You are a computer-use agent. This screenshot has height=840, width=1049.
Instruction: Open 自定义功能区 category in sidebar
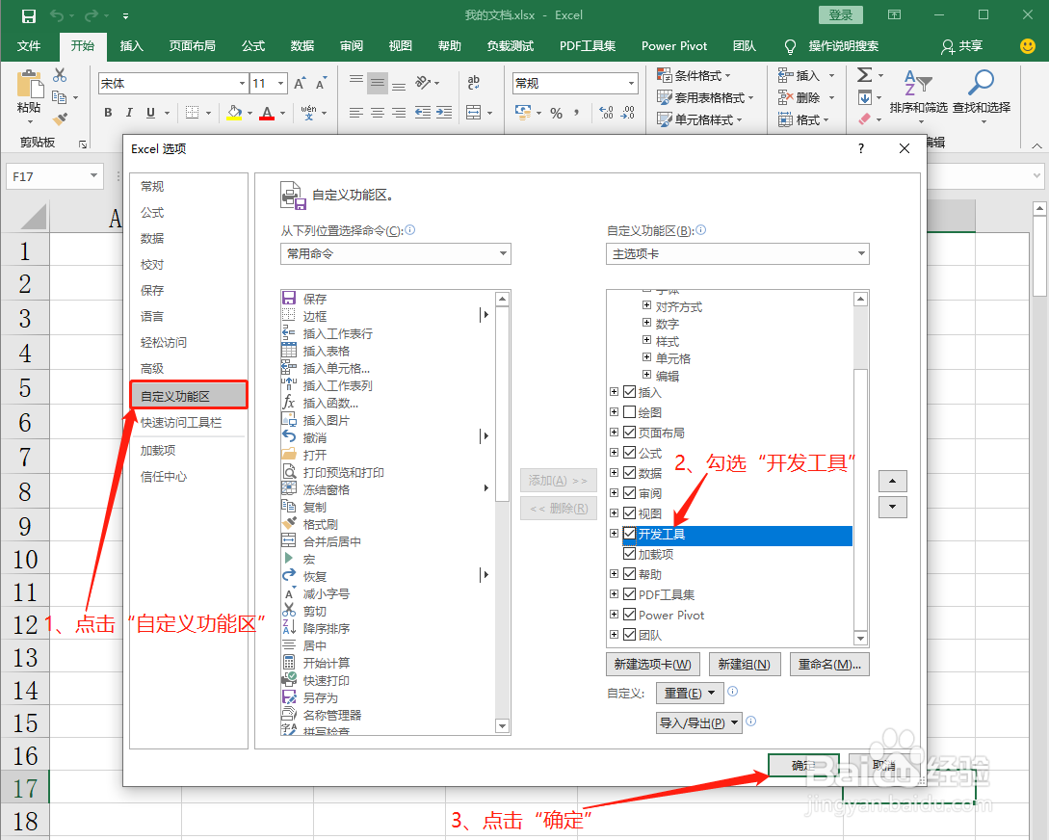click(190, 395)
